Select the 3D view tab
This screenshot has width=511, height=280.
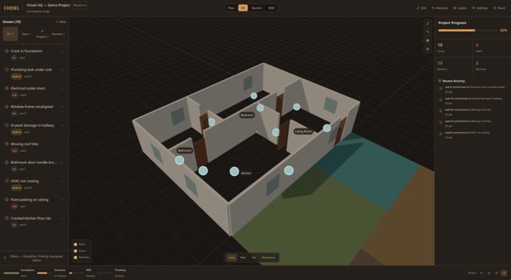click(243, 8)
